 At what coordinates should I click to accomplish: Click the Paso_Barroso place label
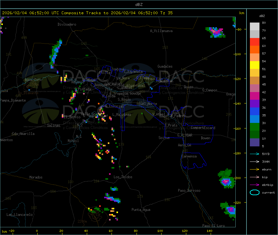(189, 191)
